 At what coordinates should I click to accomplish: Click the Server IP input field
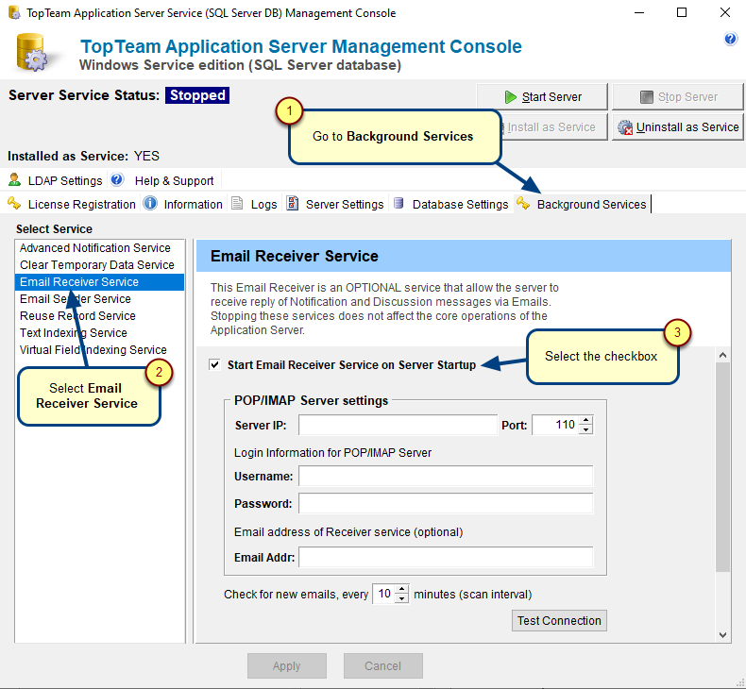point(398,425)
